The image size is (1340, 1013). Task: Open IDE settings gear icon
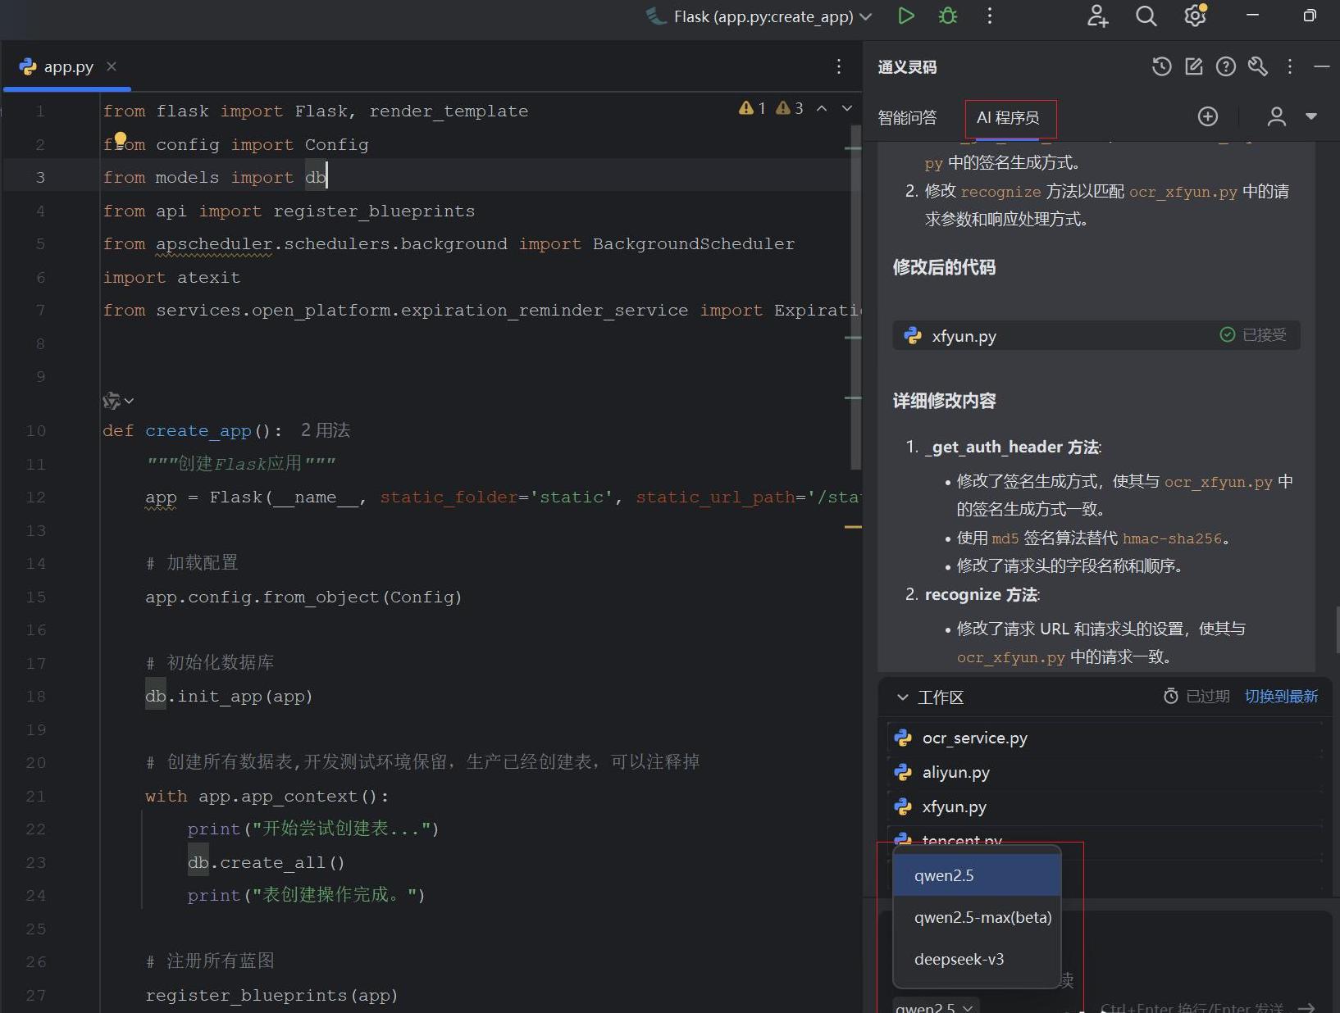click(x=1195, y=16)
